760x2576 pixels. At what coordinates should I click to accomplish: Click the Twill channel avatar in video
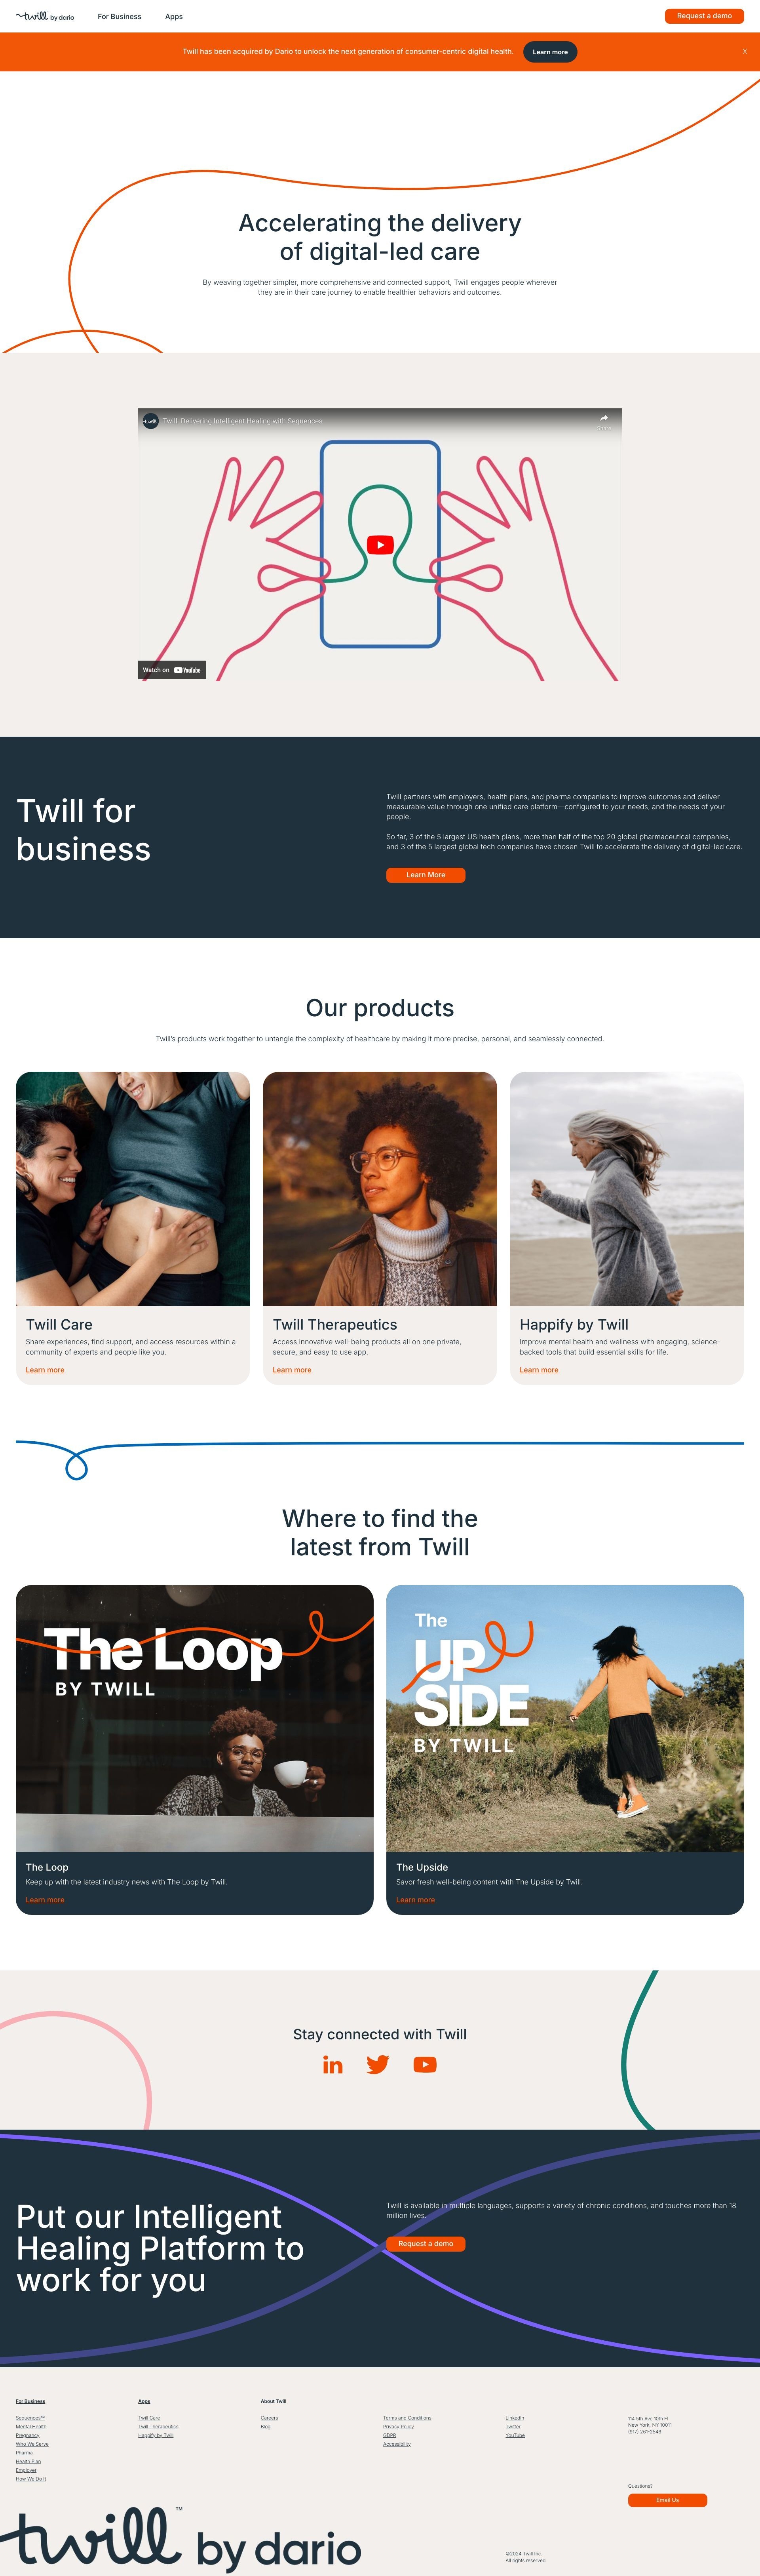point(150,421)
